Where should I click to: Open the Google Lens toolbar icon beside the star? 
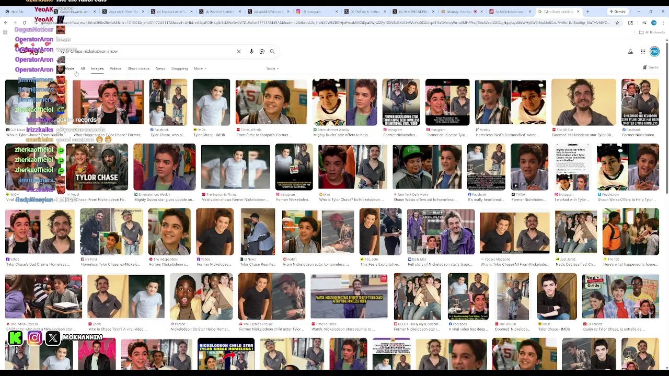630,23
